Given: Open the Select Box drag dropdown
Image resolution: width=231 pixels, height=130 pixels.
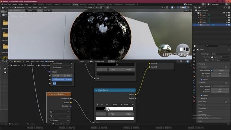Looking at the screenshot, I should (x=47, y=11).
